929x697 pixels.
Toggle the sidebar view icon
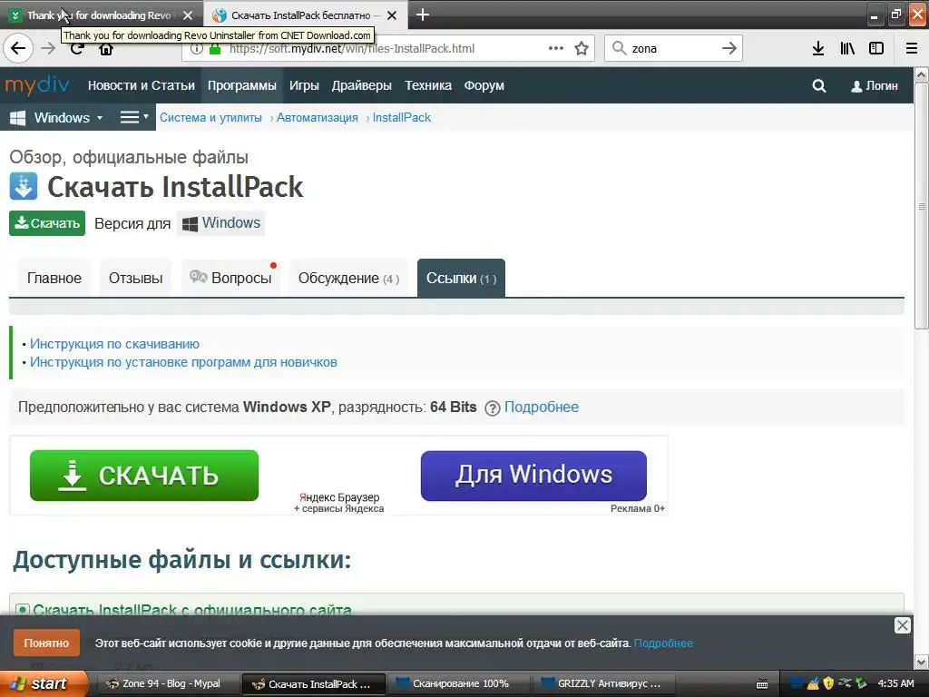876,49
